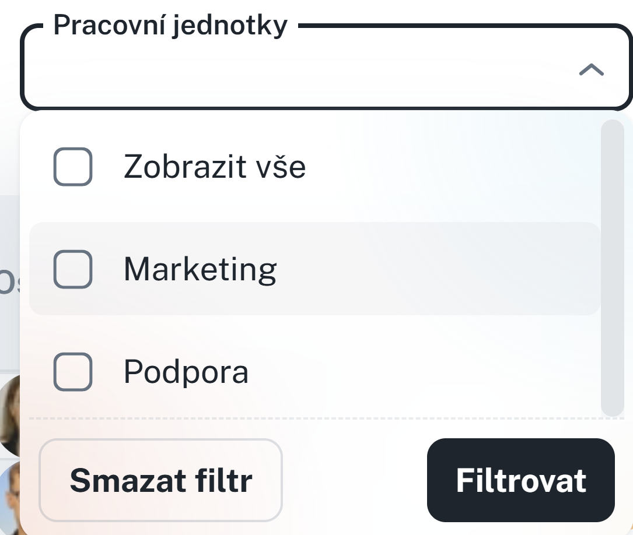Collapse the Pracovní jednotky chevron arrow
This screenshot has height=535, width=633.
click(x=591, y=71)
